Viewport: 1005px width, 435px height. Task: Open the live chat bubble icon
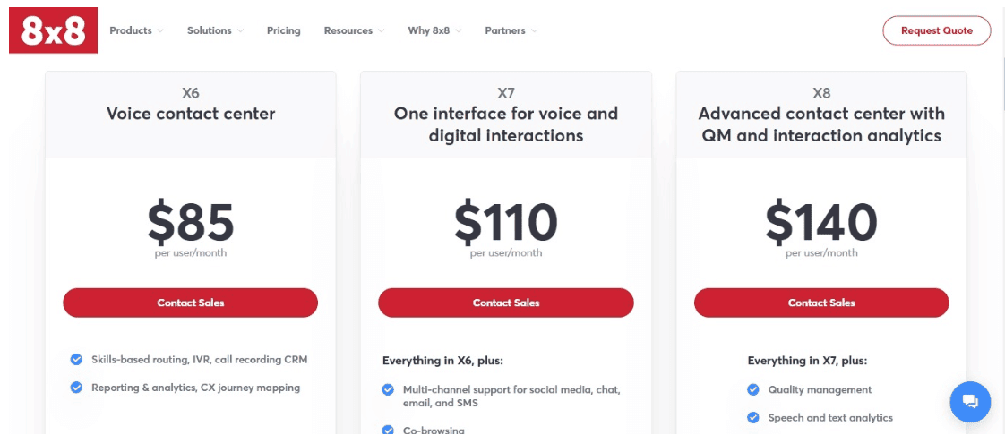[970, 402]
